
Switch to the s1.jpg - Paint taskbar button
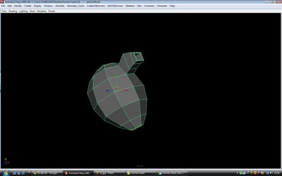click(x=110, y=173)
